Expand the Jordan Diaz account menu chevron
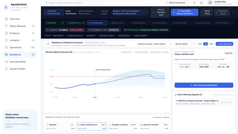The width and height of the screenshot is (238, 134). (x=234, y=3)
